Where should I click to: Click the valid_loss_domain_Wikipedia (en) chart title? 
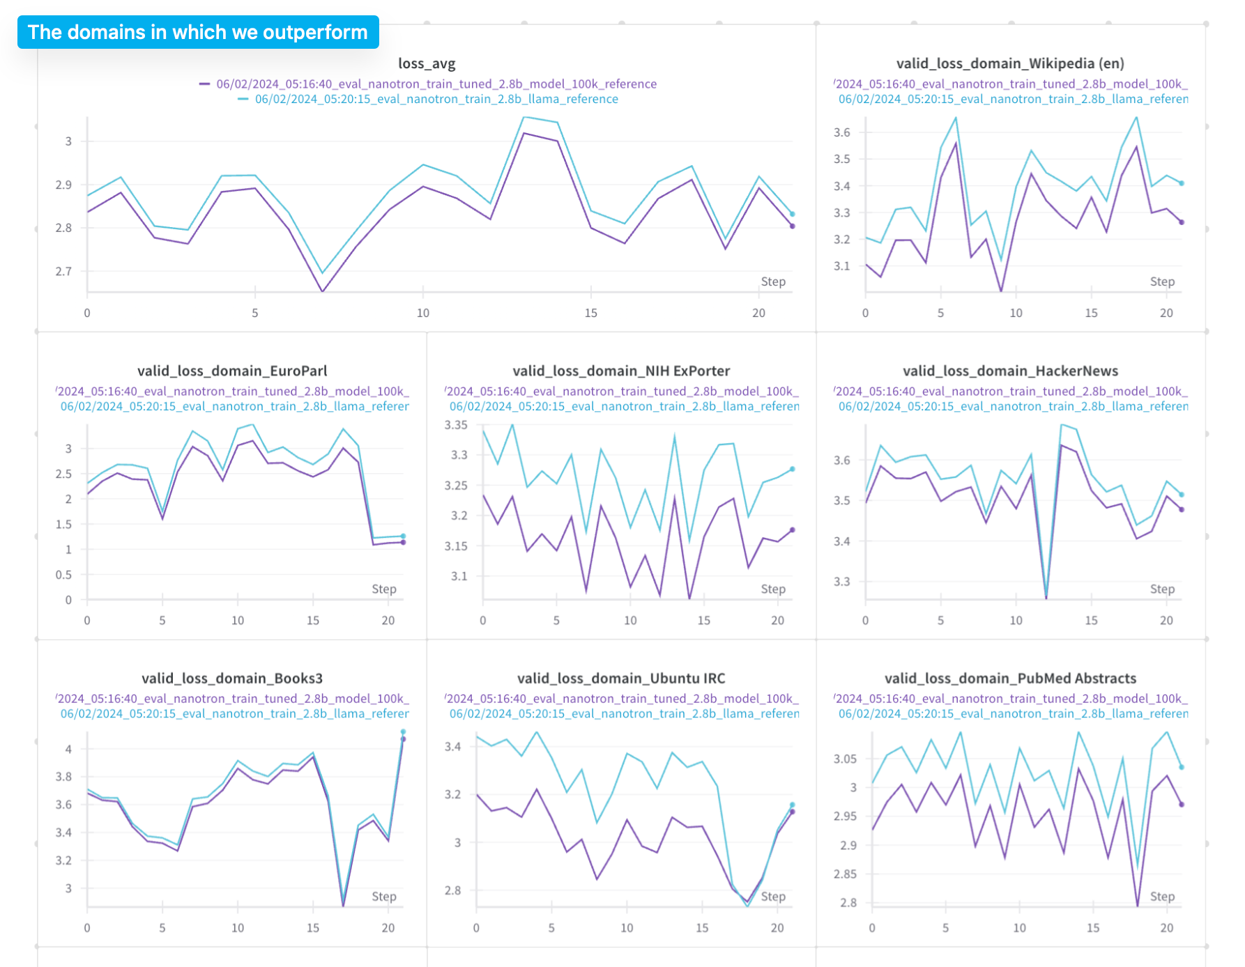point(1010,63)
